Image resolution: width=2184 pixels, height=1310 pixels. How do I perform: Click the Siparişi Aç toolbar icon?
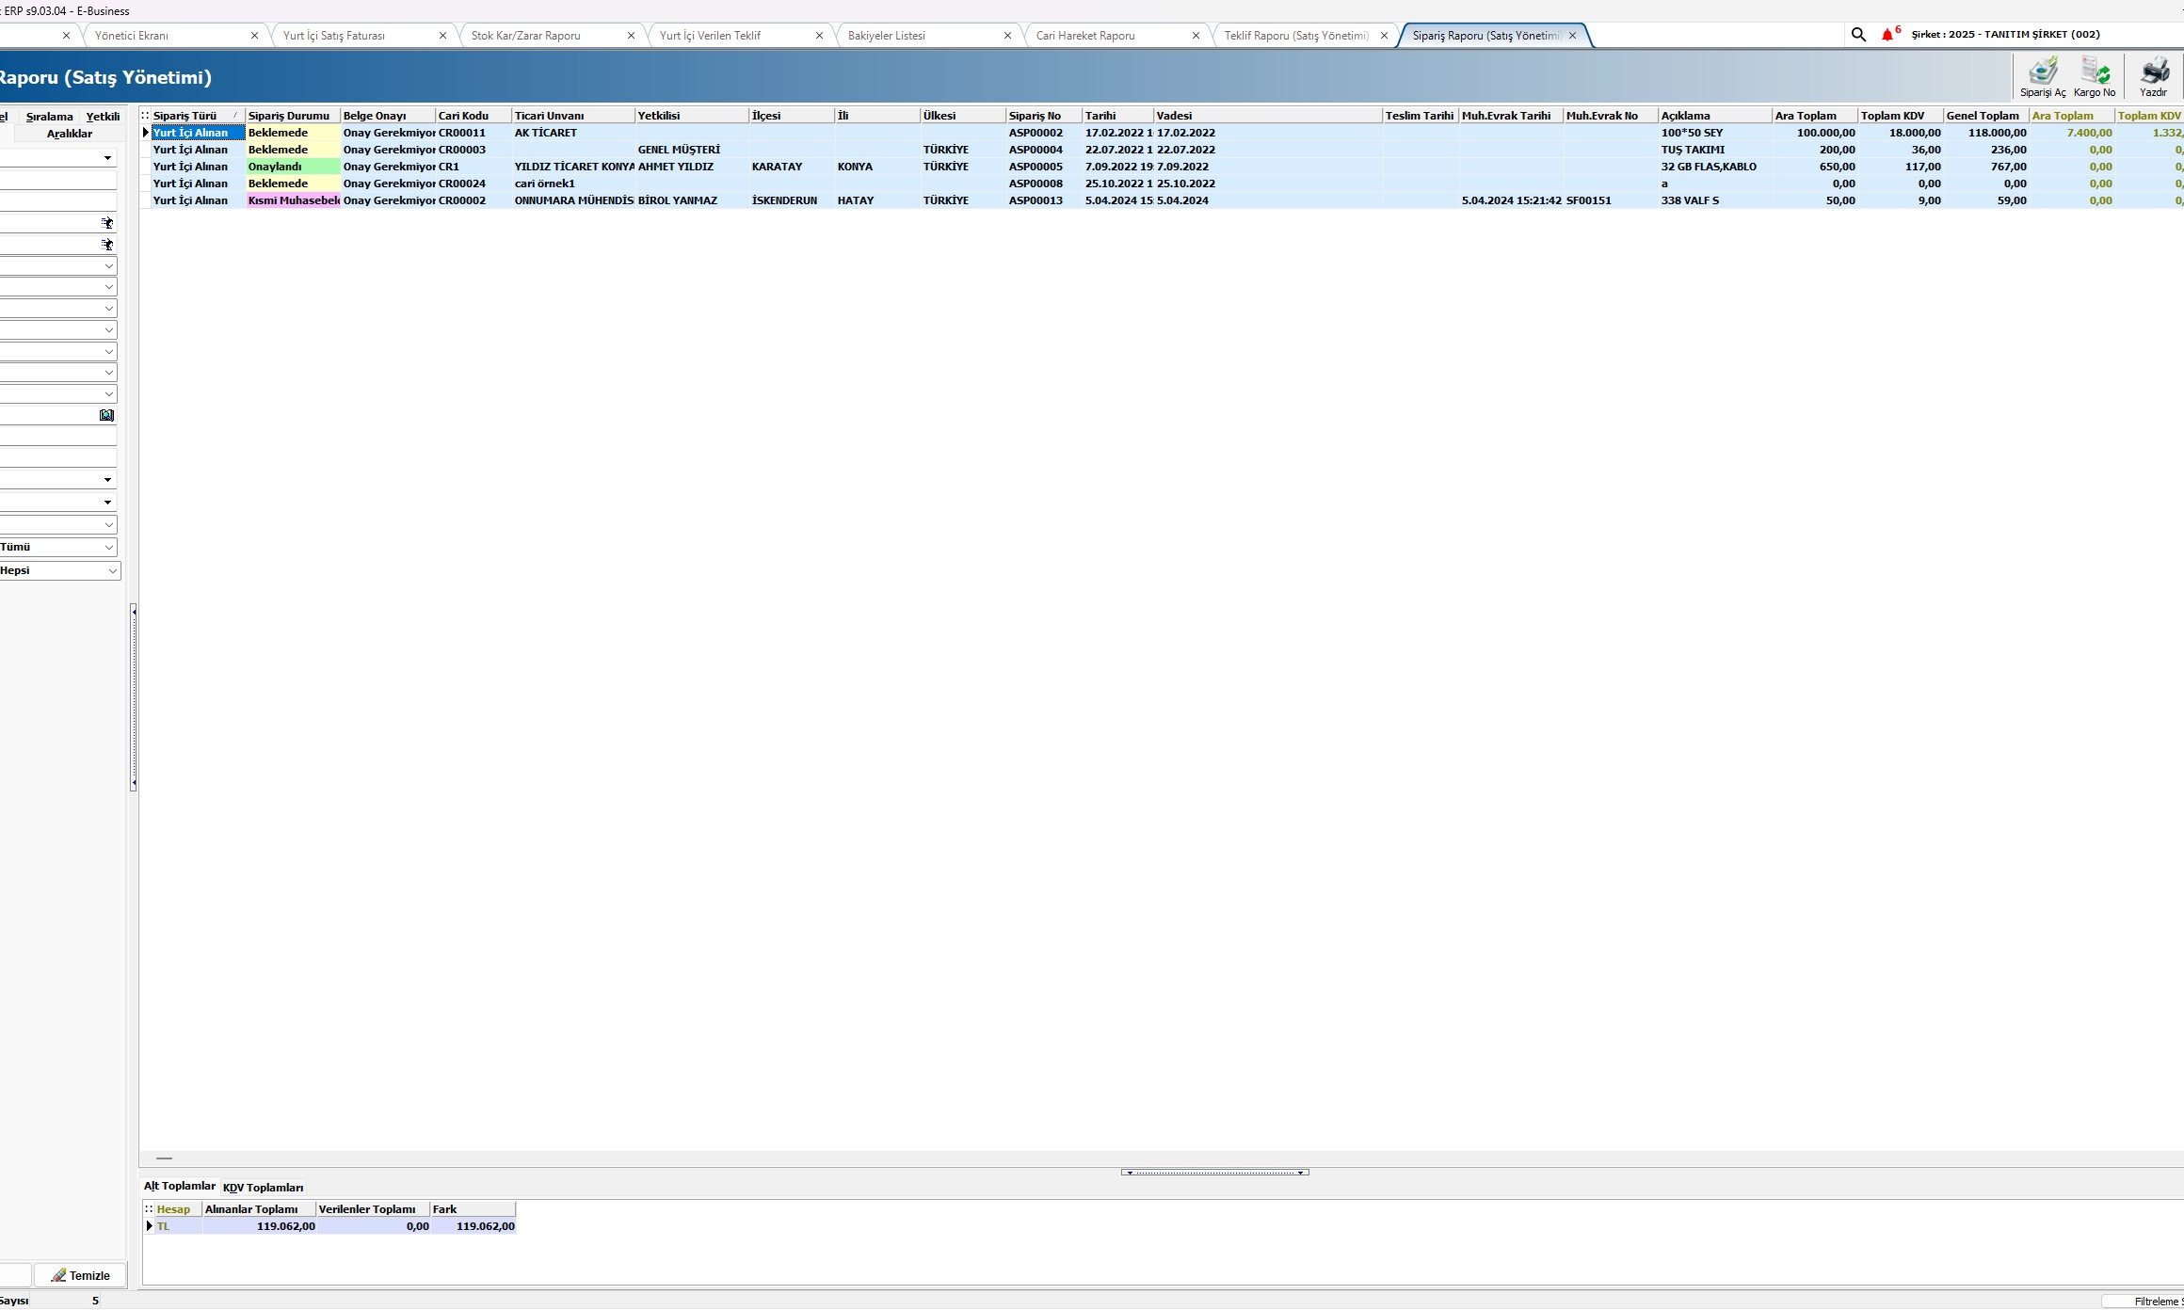coord(2042,75)
